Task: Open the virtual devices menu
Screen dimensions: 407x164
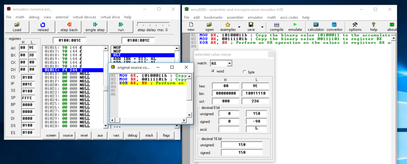Action: coord(84,17)
